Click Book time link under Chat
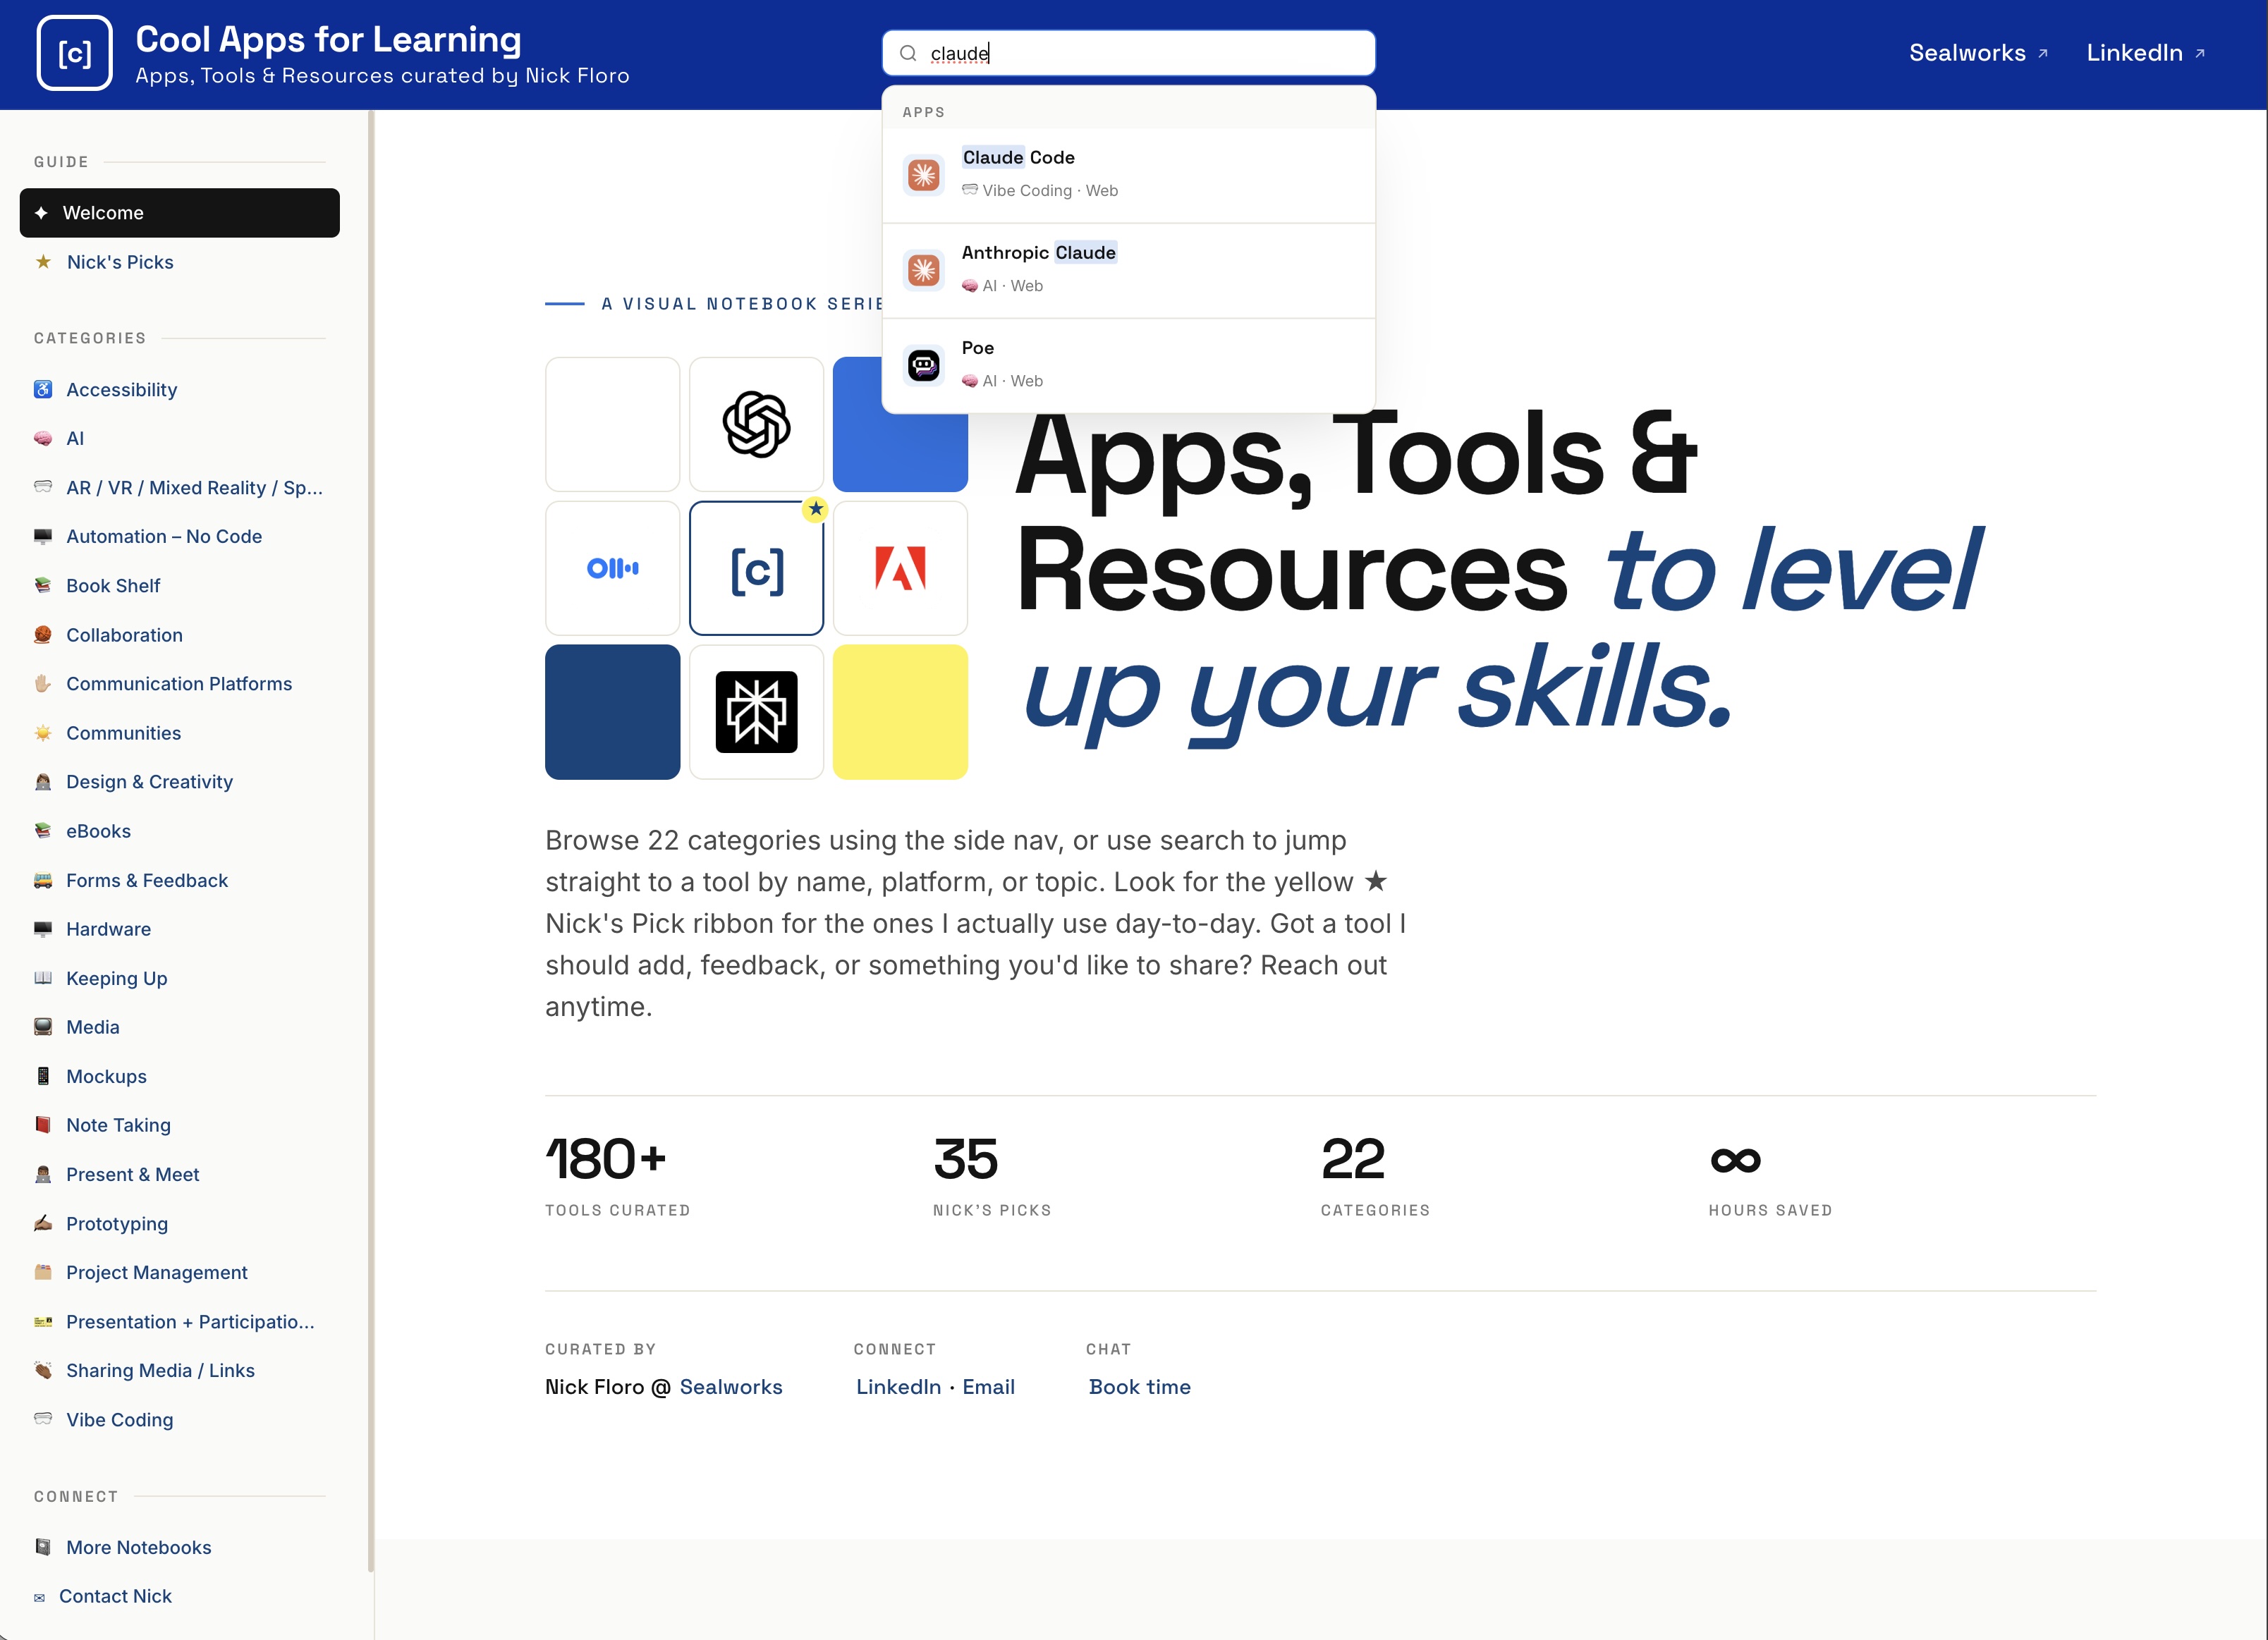The height and width of the screenshot is (1640, 2268). point(1139,1387)
